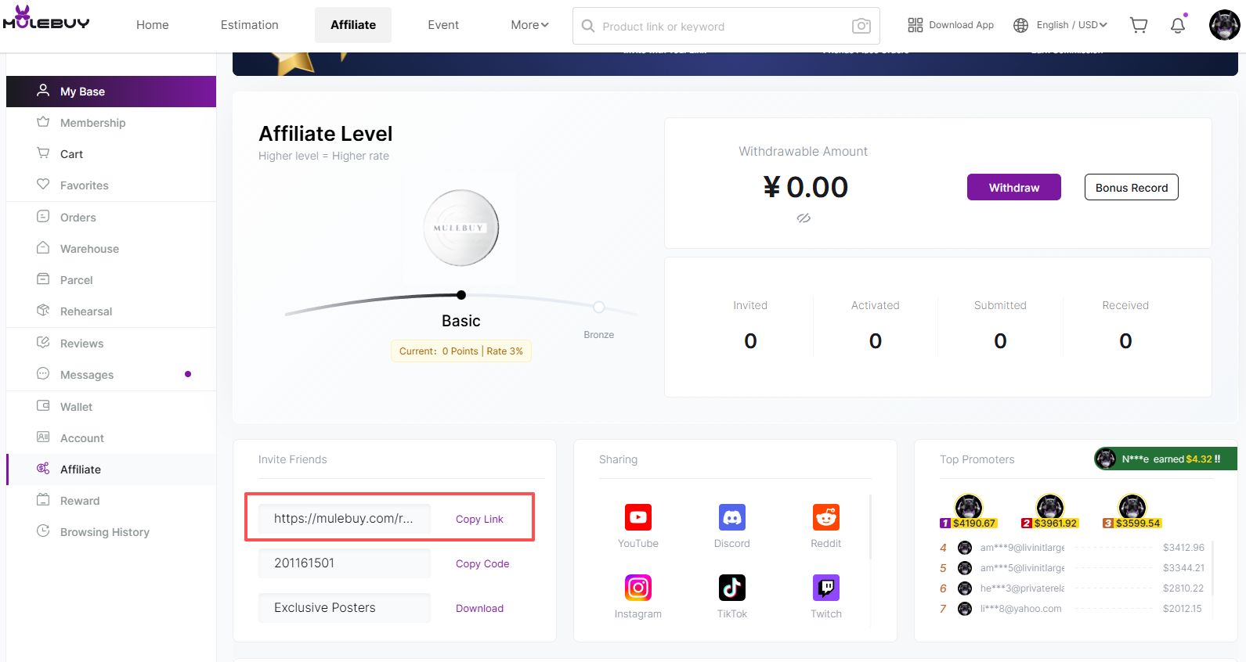Click the Warehouse icon in sidebar
The height and width of the screenshot is (662, 1246).
point(43,248)
